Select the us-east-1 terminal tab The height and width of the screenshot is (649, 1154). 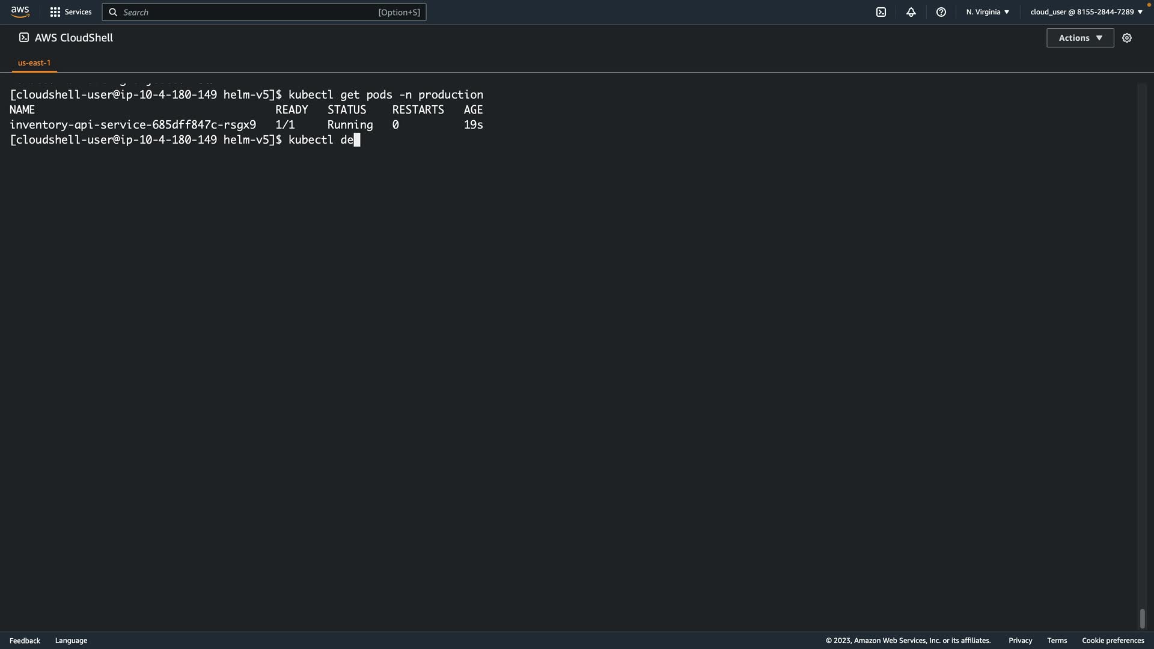click(x=34, y=62)
